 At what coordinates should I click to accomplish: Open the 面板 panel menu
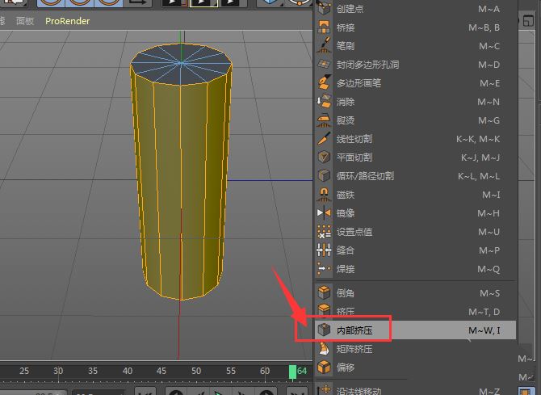pos(25,21)
